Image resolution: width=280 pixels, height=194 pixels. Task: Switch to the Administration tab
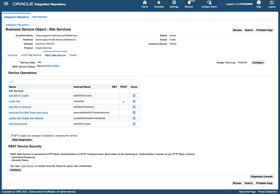40,17
